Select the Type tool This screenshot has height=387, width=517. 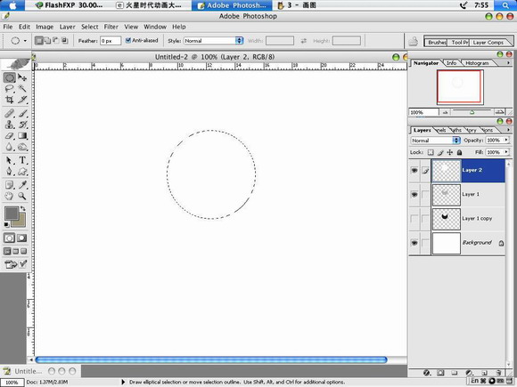tap(22, 160)
